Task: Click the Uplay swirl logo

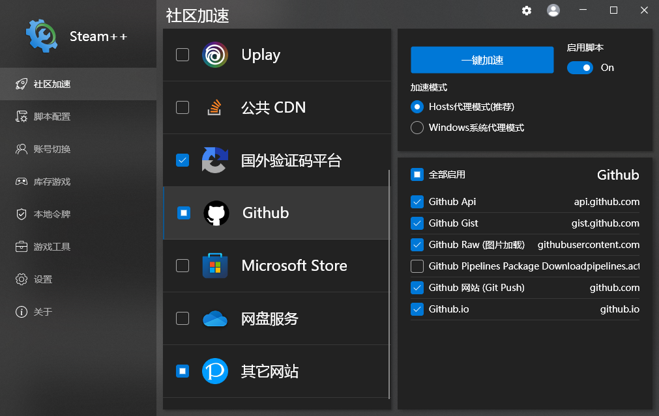Action: click(215, 55)
